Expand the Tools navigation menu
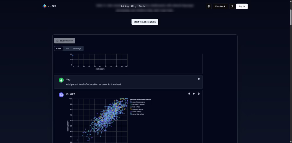 (142, 6)
